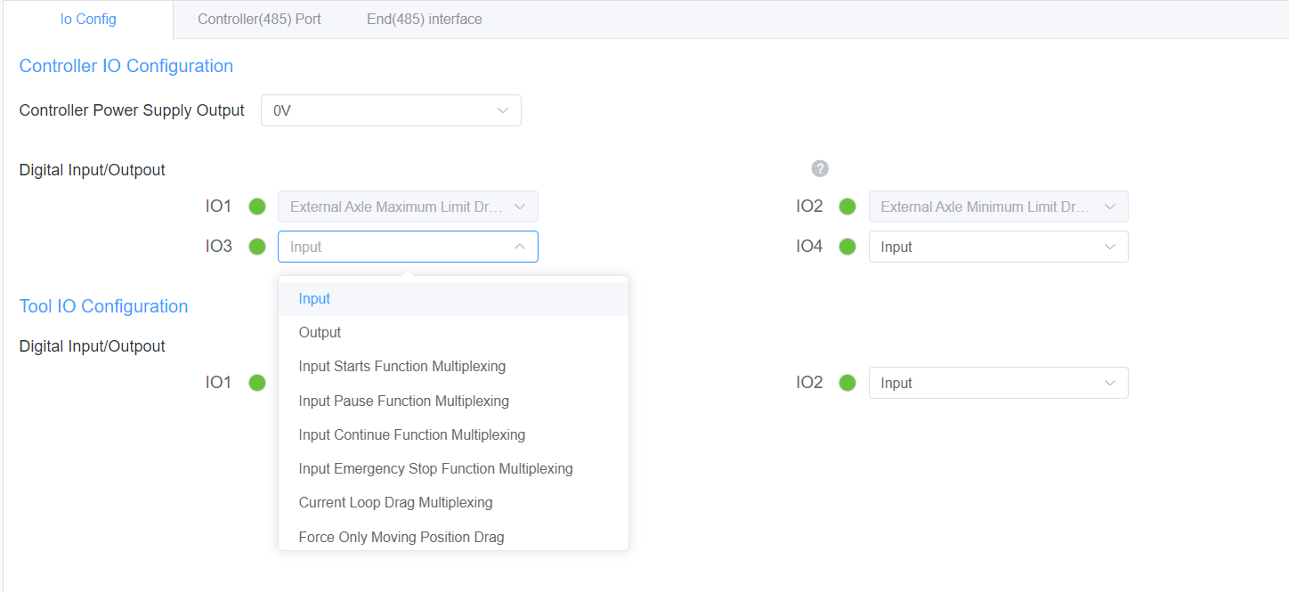The width and height of the screenshot is (1289, 592).
Task: Select Current Loop Drag Multiplexing option
Action: [395, 502]
